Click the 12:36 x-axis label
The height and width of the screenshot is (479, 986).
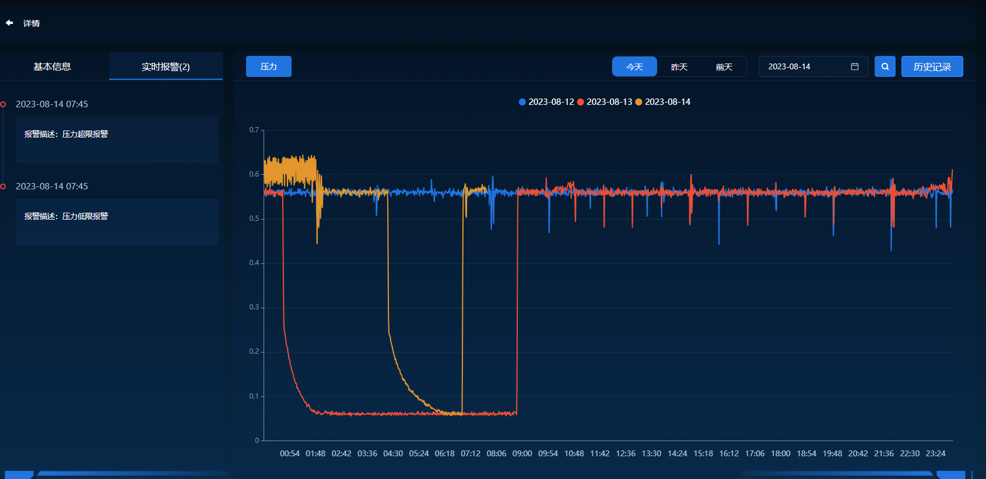pos(626,453)
